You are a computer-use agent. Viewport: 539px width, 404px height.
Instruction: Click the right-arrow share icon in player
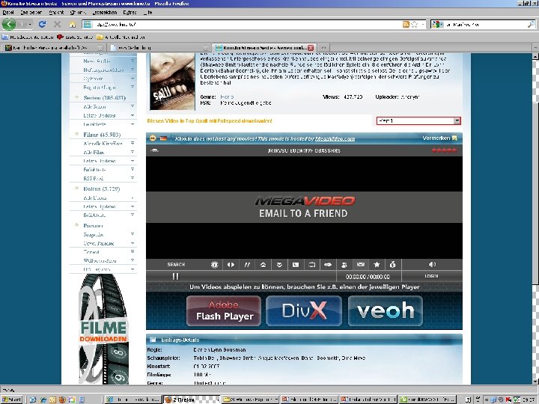pyautogui.click(x=328, y=265)
